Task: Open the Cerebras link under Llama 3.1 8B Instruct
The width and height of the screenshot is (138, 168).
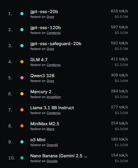Action: click(x=53, y=113)
